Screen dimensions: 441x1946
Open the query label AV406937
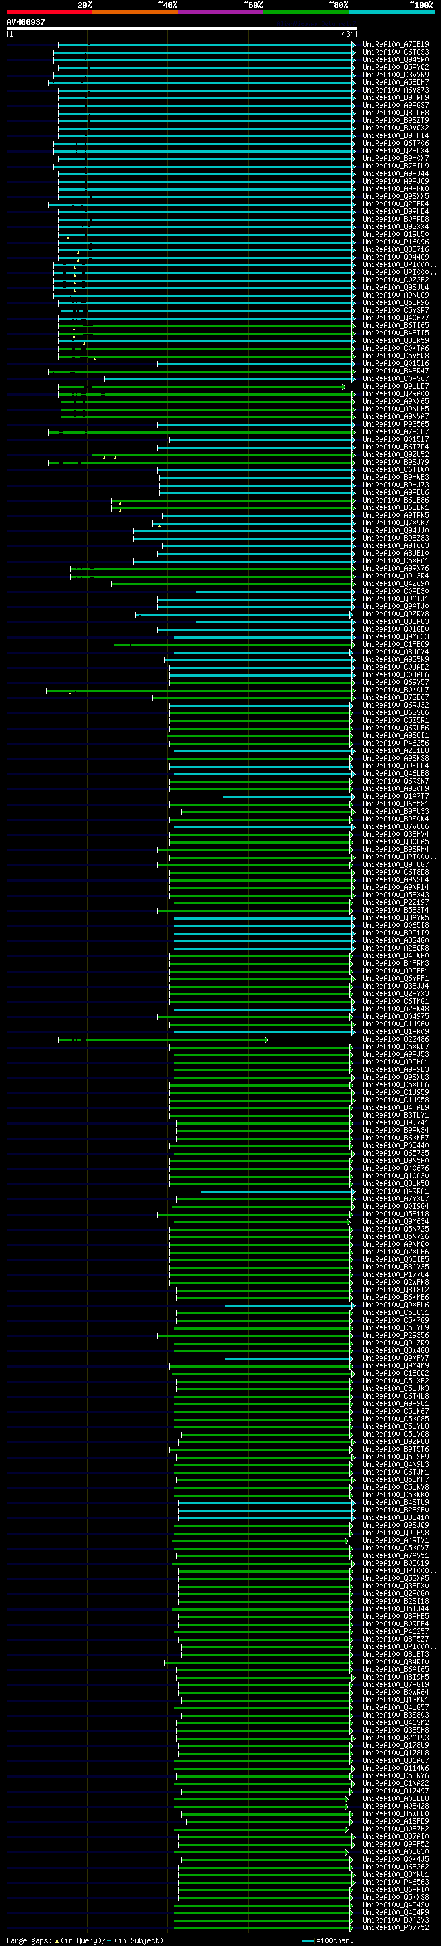pos(25,22)
